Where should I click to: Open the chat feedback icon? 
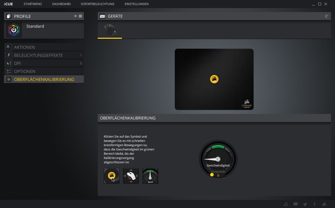(x=295, y=204)
